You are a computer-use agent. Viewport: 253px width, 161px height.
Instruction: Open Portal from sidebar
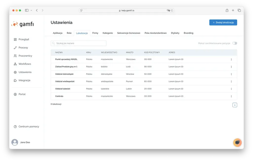22,94
